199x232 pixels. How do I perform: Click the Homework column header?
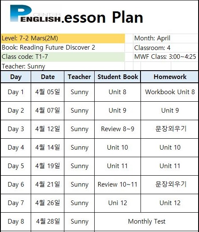(170, 77)
